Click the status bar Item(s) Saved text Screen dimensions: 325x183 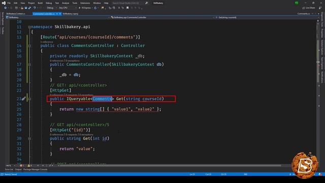click(11, 174)
